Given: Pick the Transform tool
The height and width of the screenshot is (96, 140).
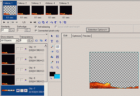Looking at the screenshot, I should click(x=57, y=57).
